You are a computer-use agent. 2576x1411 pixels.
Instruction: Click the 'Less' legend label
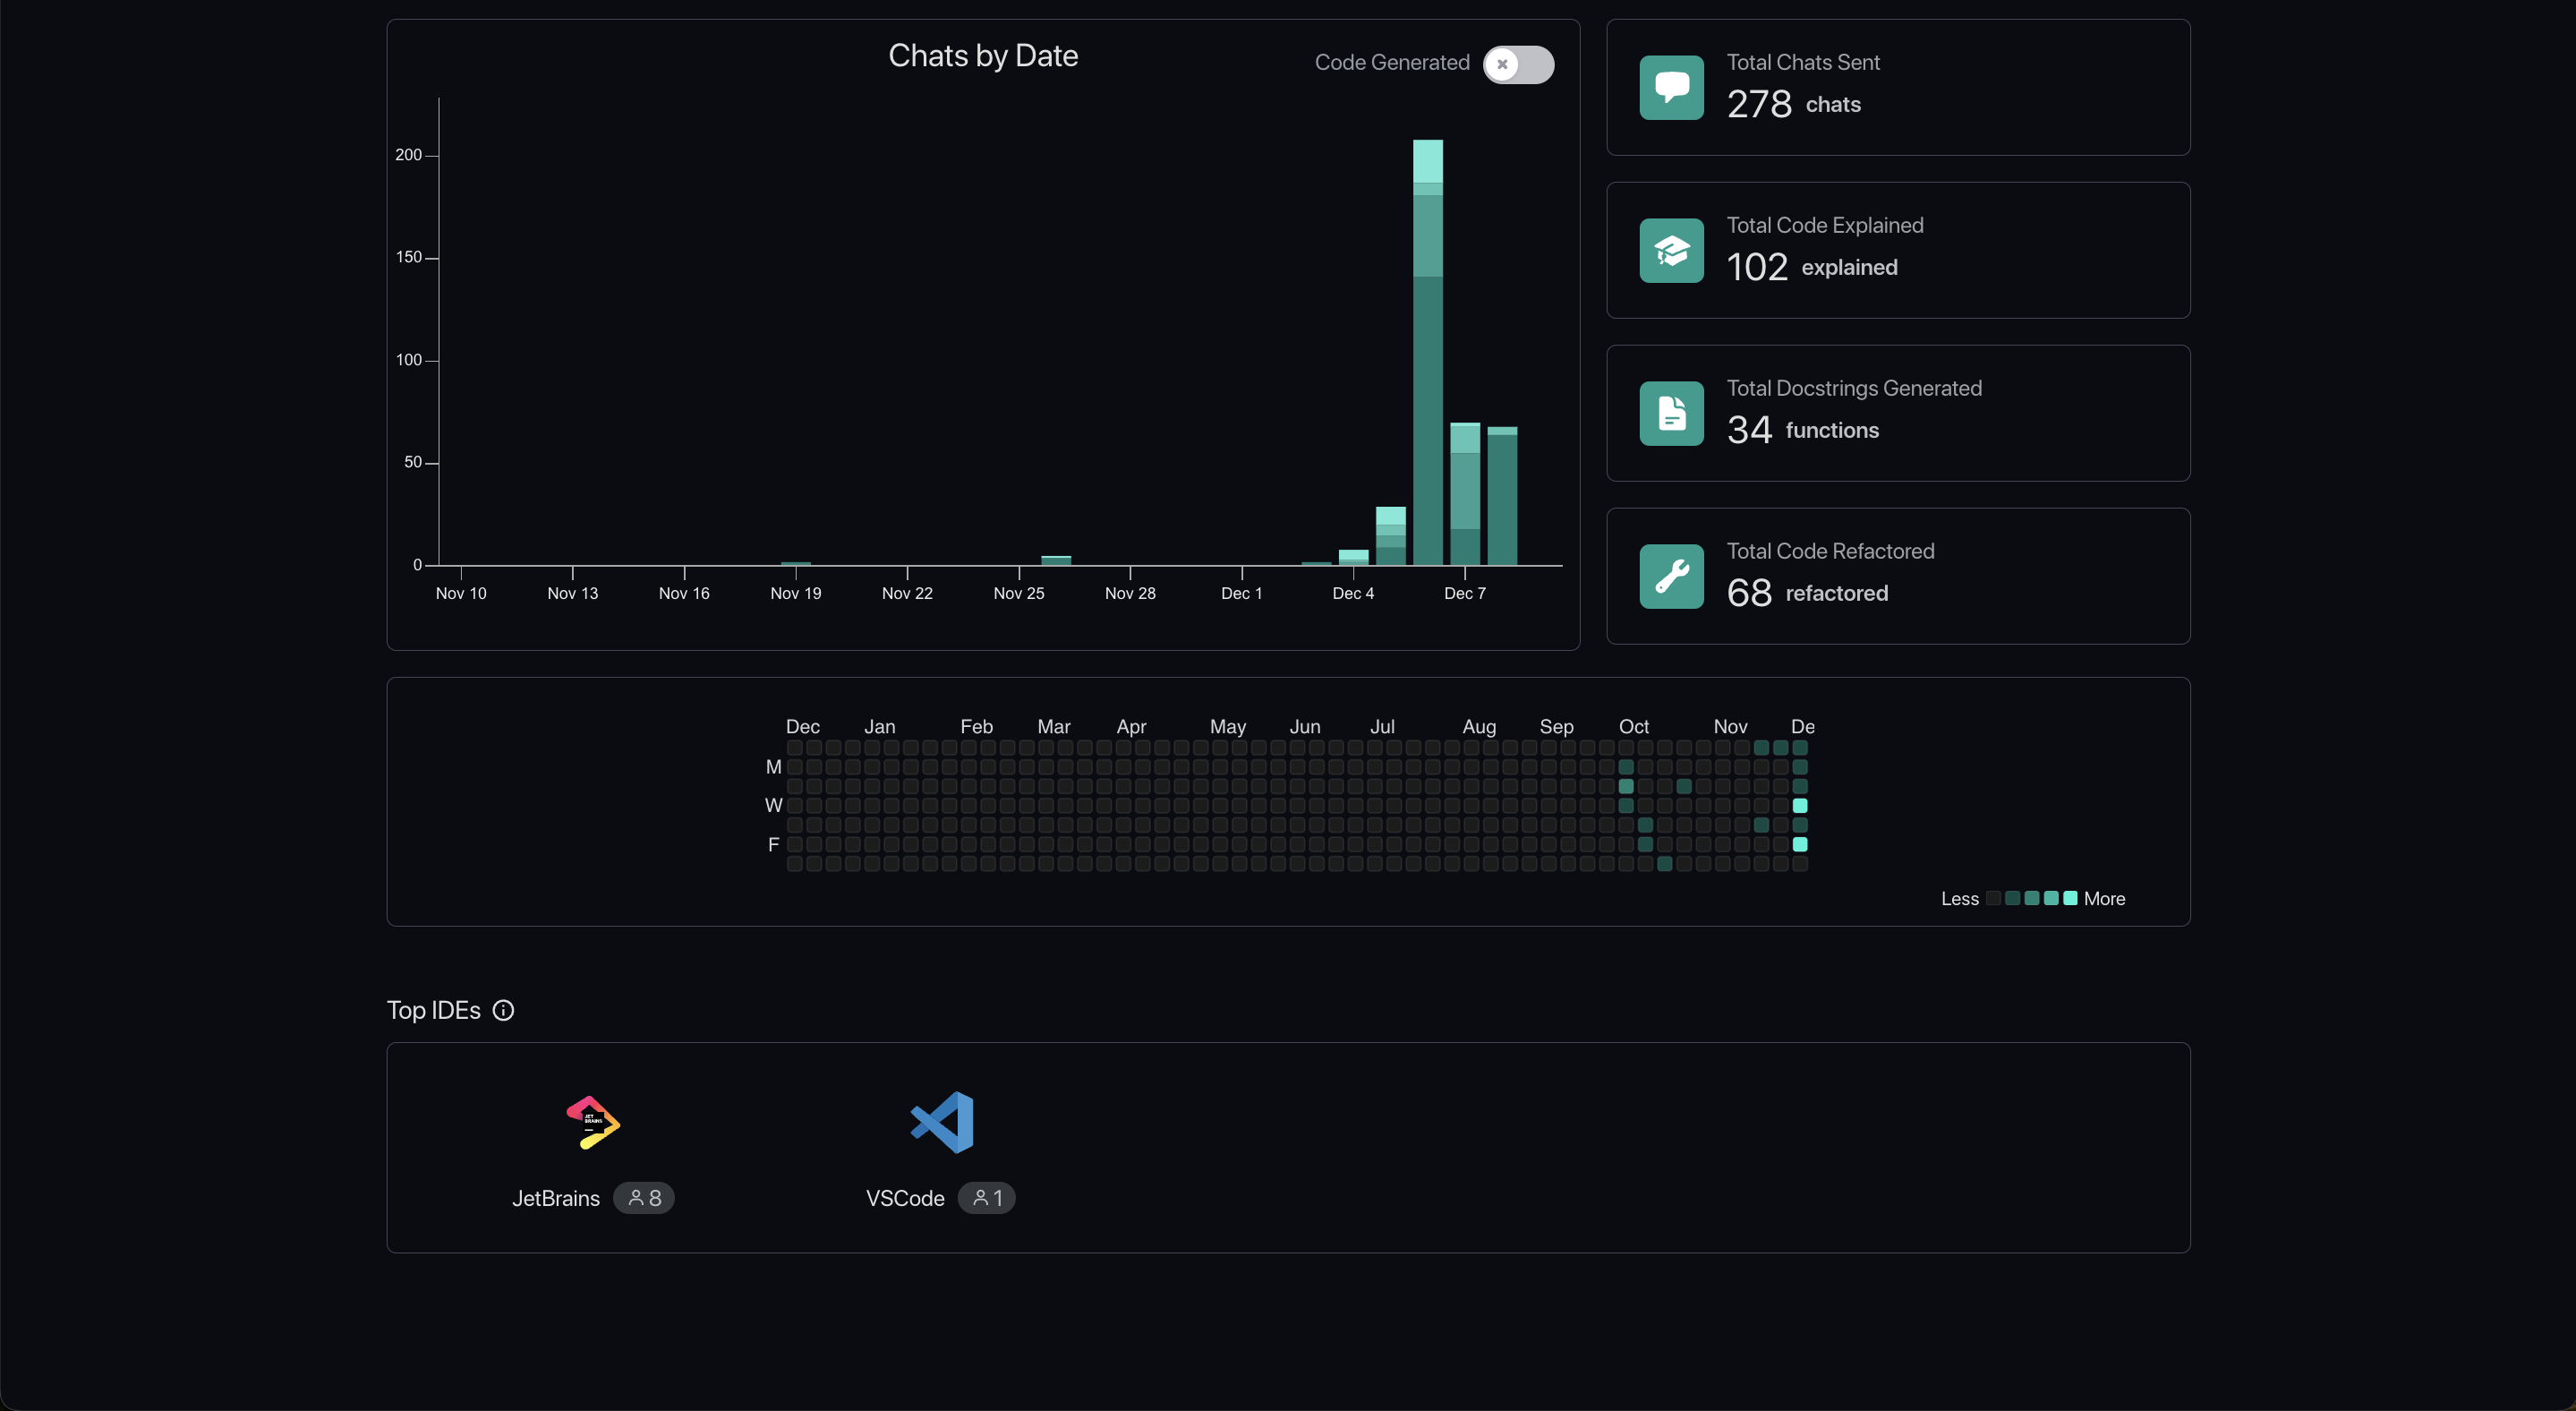click(1960, 899)
